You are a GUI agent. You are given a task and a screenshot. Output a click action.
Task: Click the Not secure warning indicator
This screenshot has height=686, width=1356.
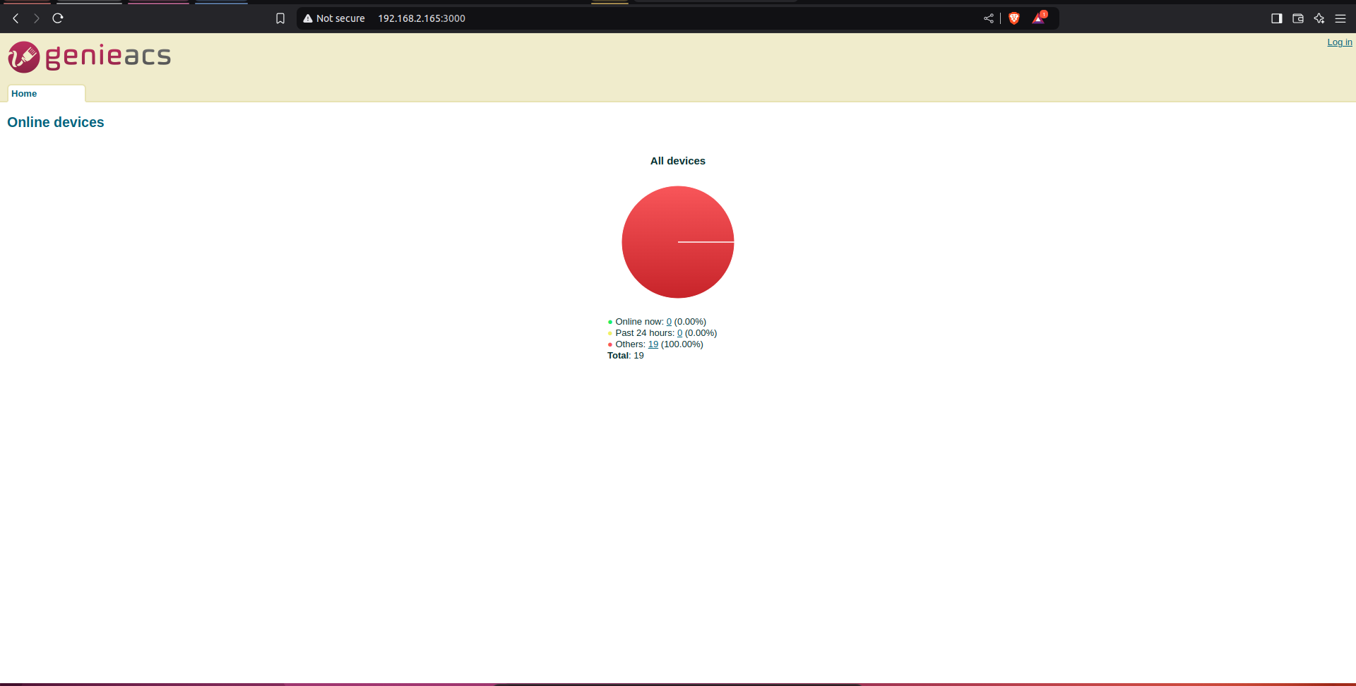[x=334, y=18]
